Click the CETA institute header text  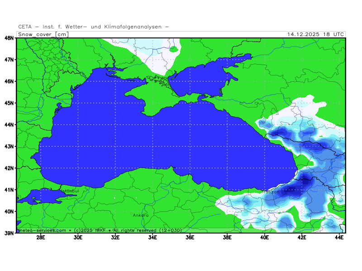tap(94, 27)
